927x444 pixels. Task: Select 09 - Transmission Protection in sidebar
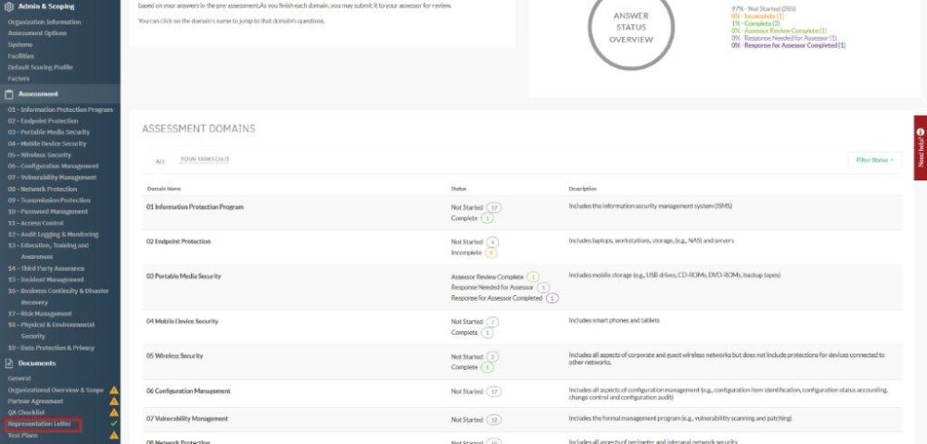click(49, 200)
